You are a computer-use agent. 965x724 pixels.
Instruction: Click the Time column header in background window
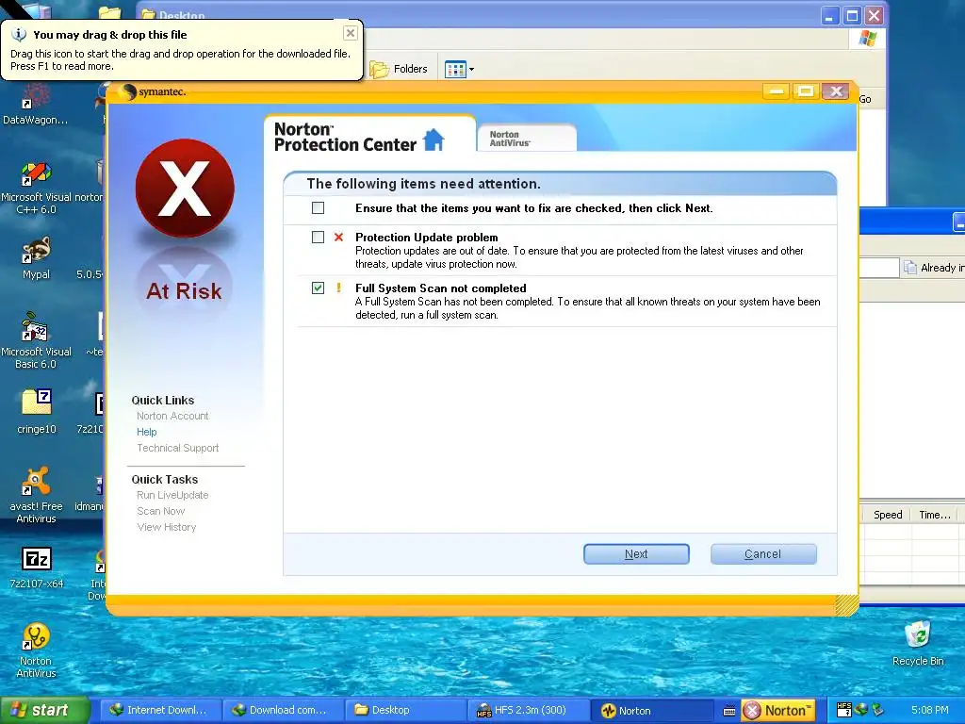pos(934,515)
